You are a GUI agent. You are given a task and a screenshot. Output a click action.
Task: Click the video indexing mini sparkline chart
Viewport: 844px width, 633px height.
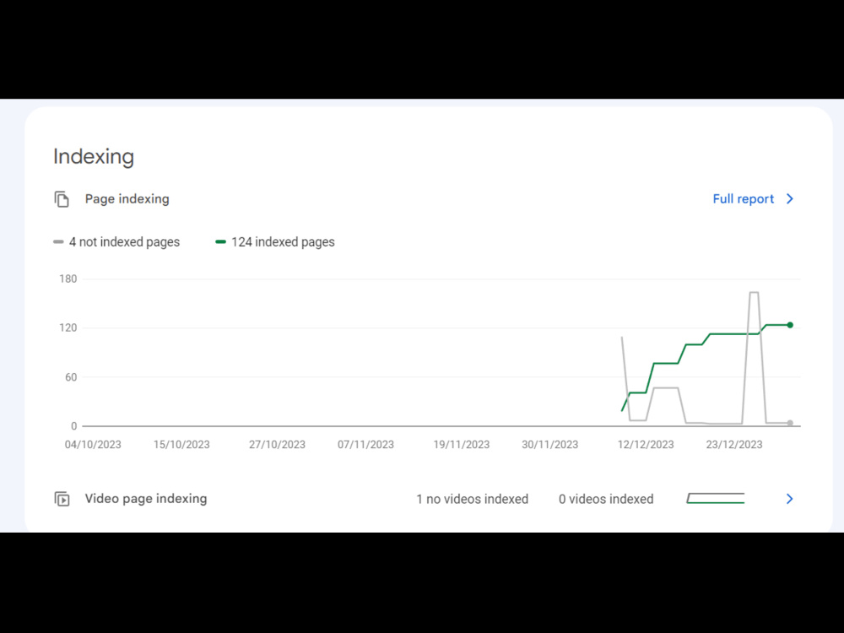pyautogui.click(x=716, y=499)
